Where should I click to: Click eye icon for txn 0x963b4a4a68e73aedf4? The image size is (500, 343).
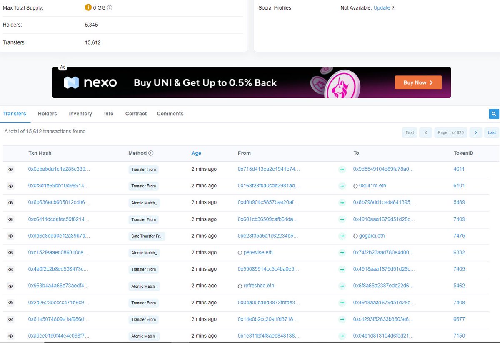tap(11, 286)
